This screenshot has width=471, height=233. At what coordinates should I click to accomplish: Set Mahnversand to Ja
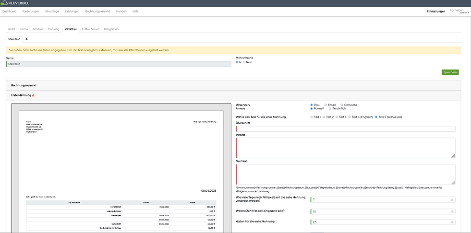coord(237,62)
